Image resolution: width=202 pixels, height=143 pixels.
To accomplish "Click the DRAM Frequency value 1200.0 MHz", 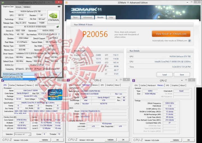I will [x=169, y=103].
